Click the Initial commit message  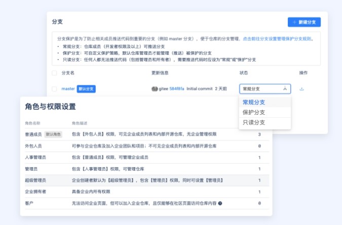pyautogui.click(x=199, y=89)
